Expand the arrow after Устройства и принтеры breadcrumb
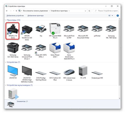The image size is (125, 113). click(x=69, y=11)
